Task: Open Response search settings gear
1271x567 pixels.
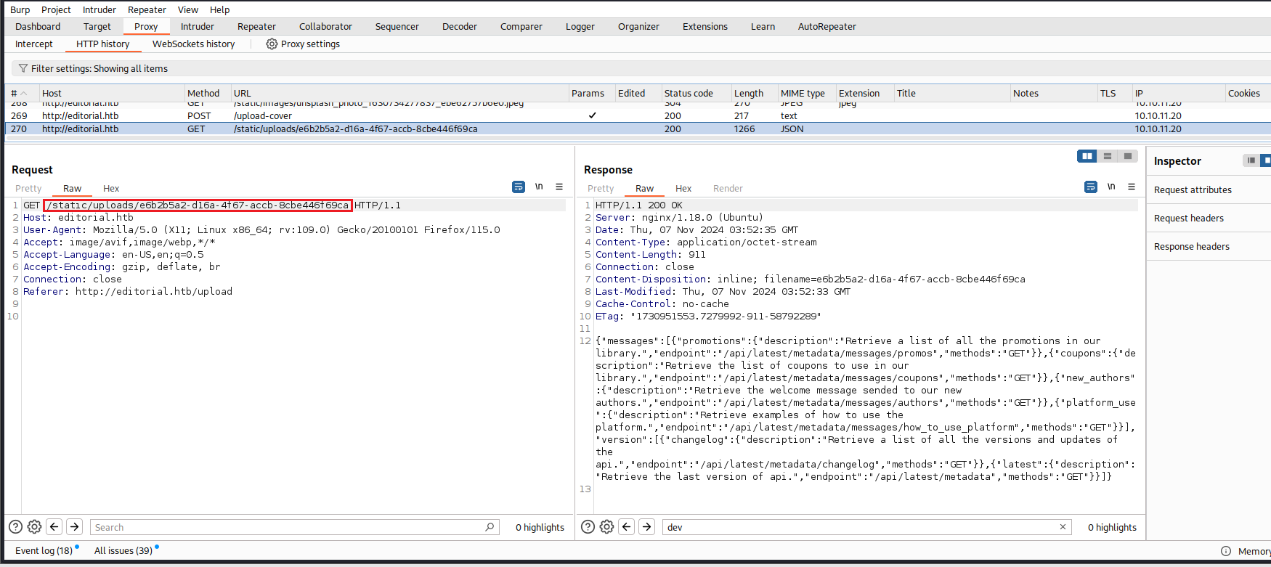Action: [606, 527]
